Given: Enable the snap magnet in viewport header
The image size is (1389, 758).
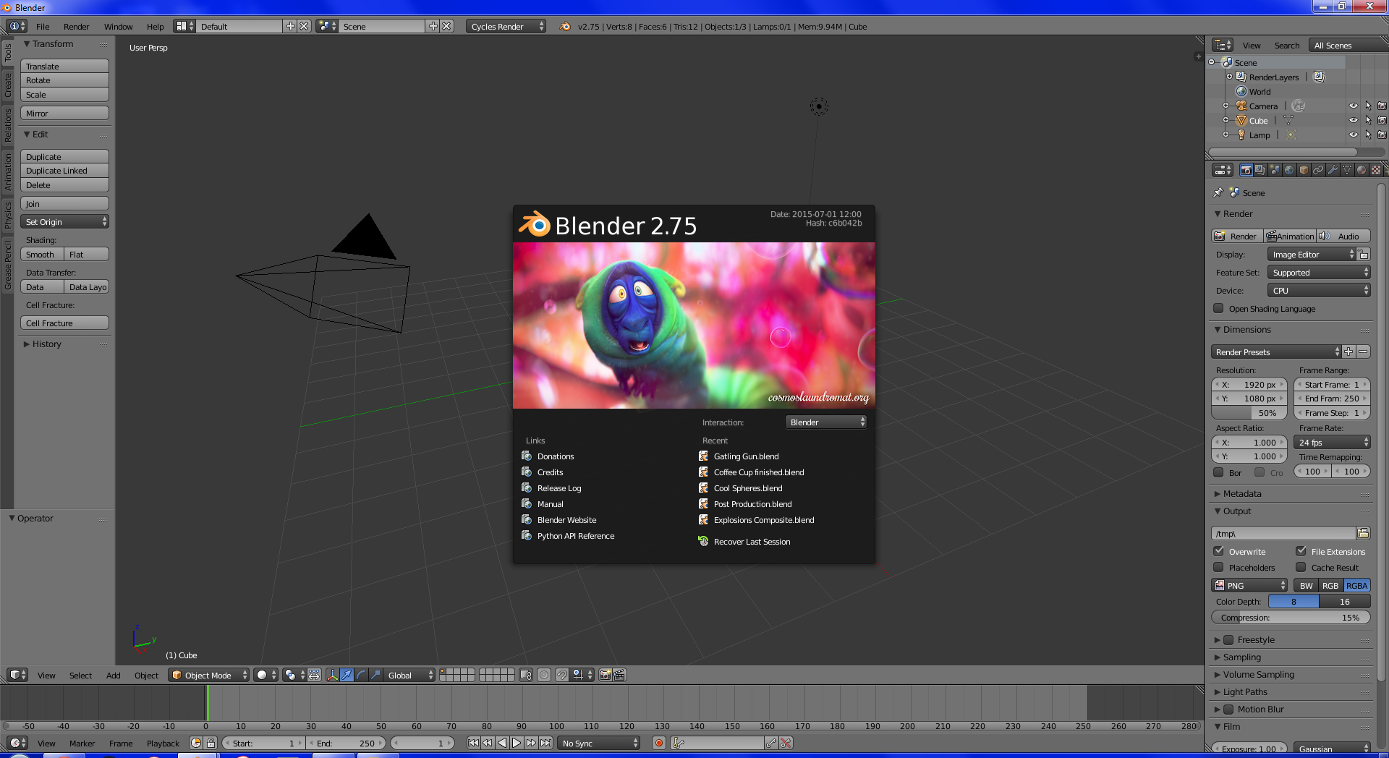Looking at the screenshot, I should click(562, 675).
